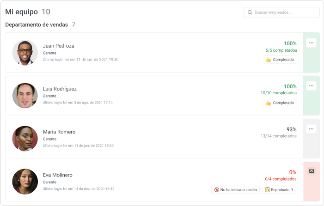Click the No ha iniciado sesión badge

235,190
